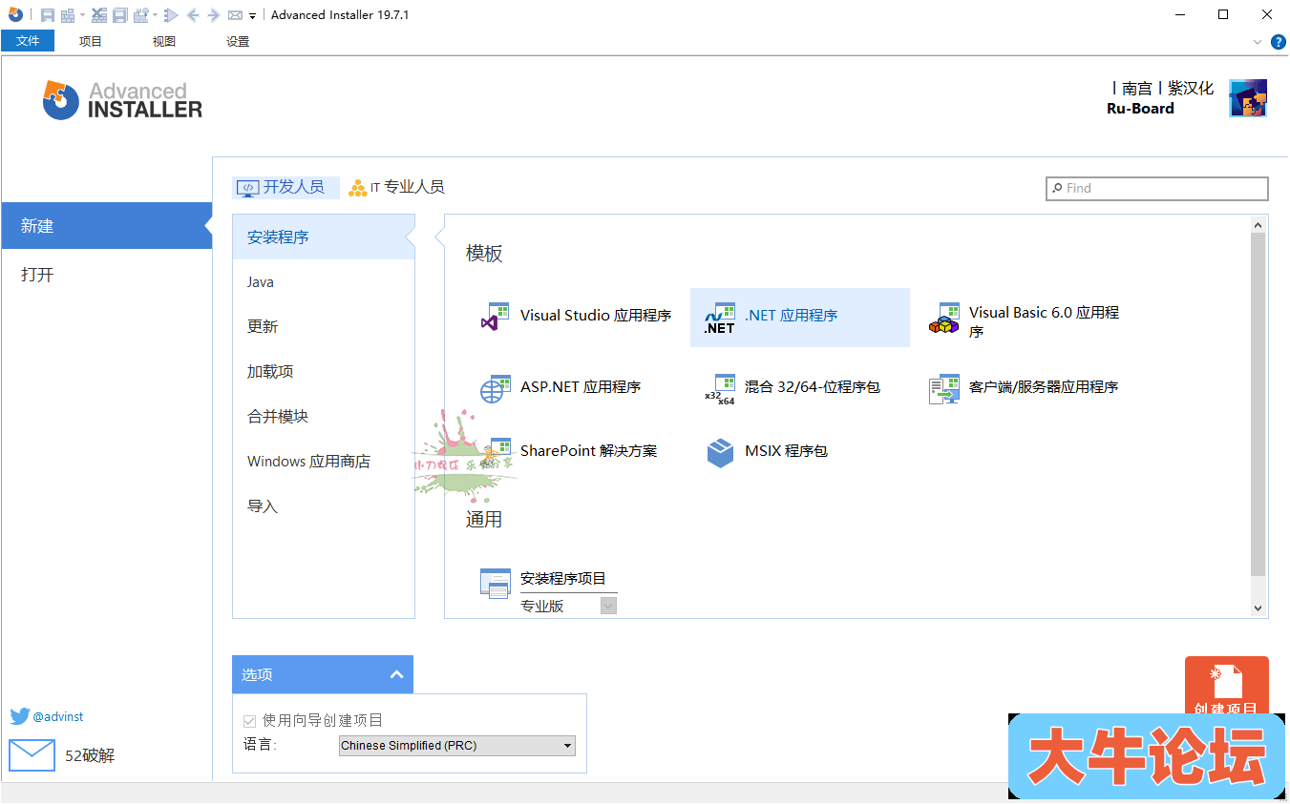Collapse the ribbon using the chevron
The height and width of the screenshot is (804, 1290).
pyautogui.click(x=1258, y=42)
